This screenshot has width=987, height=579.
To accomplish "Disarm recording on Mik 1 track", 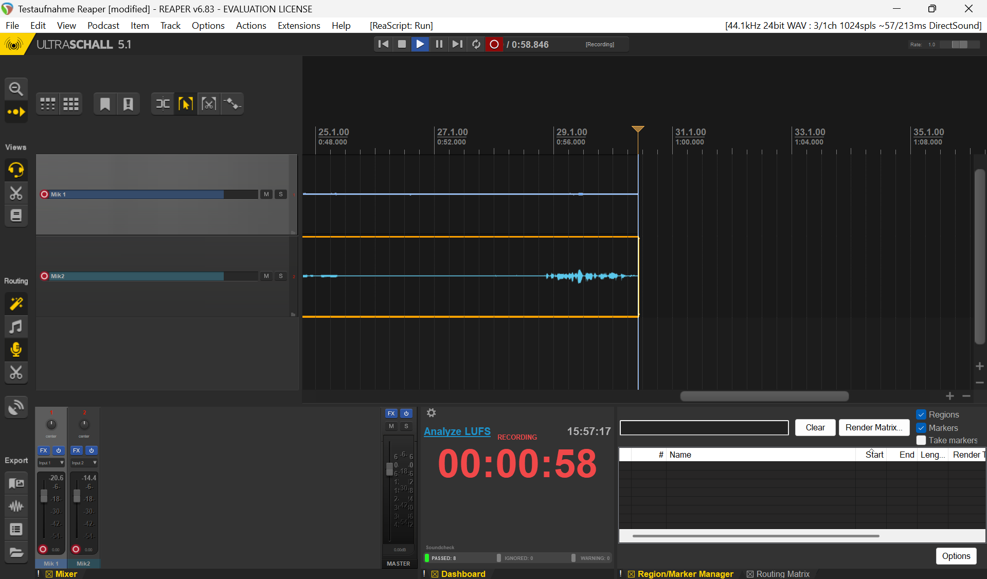I will 44,194.
